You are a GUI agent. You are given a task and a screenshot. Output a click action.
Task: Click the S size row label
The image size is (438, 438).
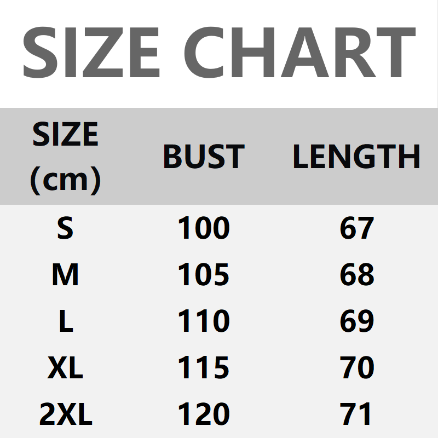point(65,228)
